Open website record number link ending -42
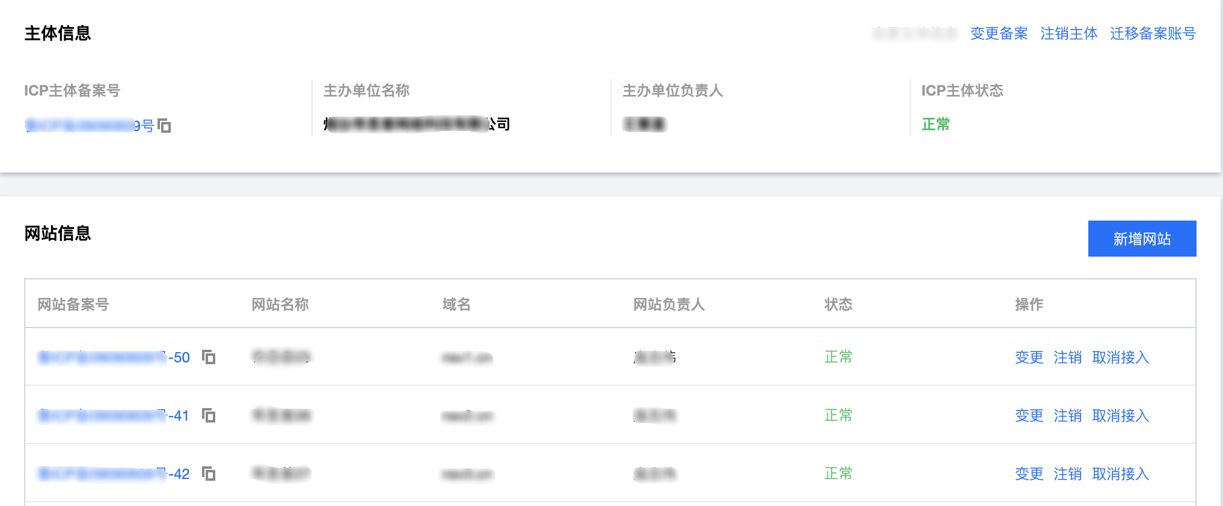The image size is (1223, 506). tap(113, 474)
